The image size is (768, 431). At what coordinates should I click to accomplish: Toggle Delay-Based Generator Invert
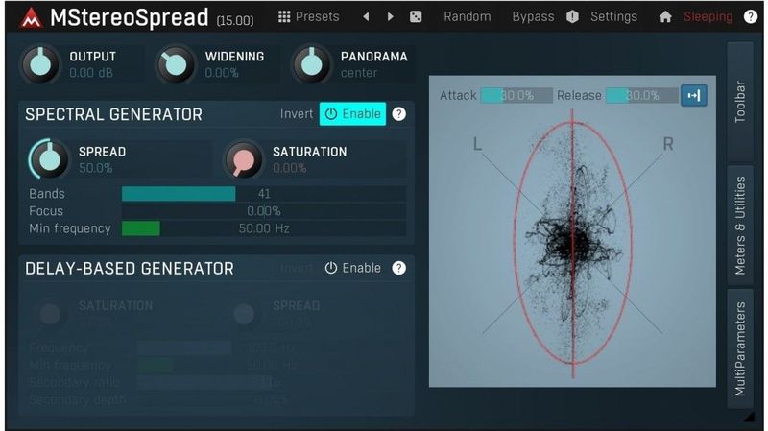click(x=297, y=268)
